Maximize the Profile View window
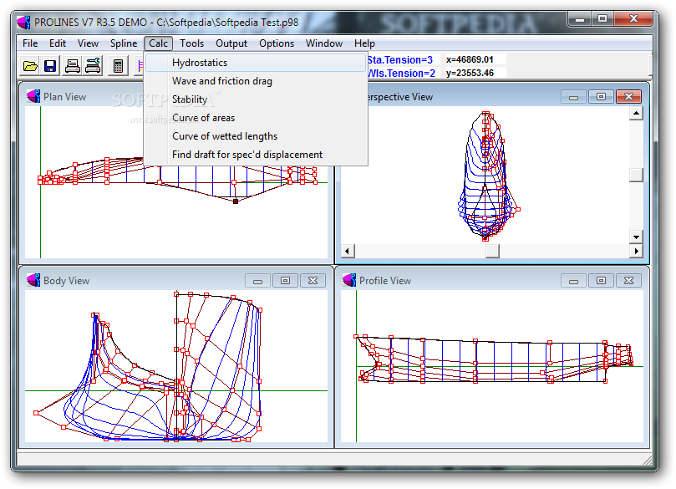 click(601, 281)
